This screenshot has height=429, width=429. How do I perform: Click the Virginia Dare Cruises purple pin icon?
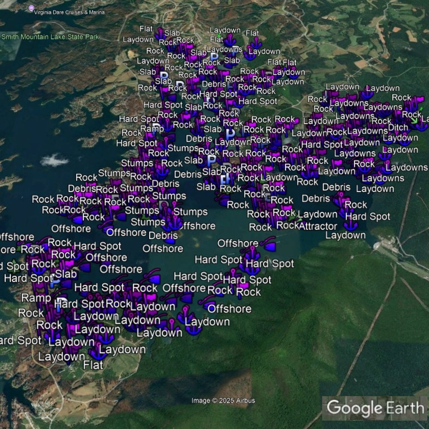[31, 8]
